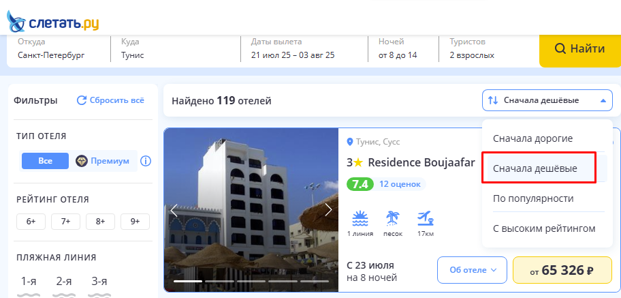Click the yellow star of Residence Boujaafar

(358, 163)
